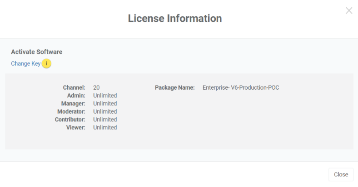This screenshot has height=187, width=358.
Task: Close the dialog with the top-right X
Action: 349,10
